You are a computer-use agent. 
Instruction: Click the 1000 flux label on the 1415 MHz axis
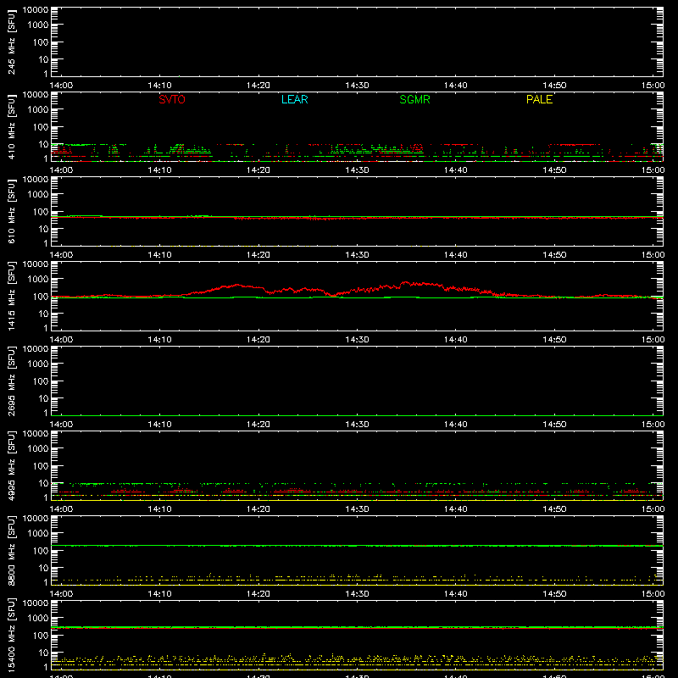[x=38, y=280]
